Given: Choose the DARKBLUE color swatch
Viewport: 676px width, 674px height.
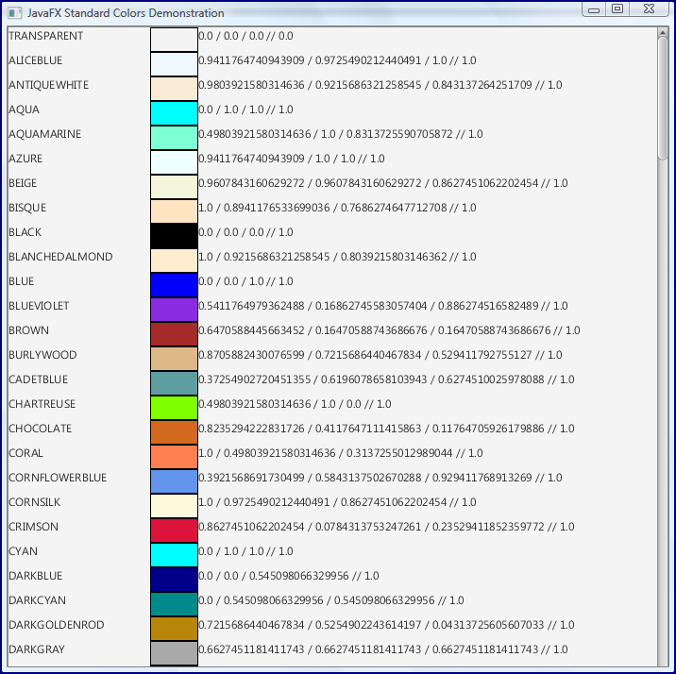Looking at the screenshot, I should pyautogui.click(x=174, y=580).
